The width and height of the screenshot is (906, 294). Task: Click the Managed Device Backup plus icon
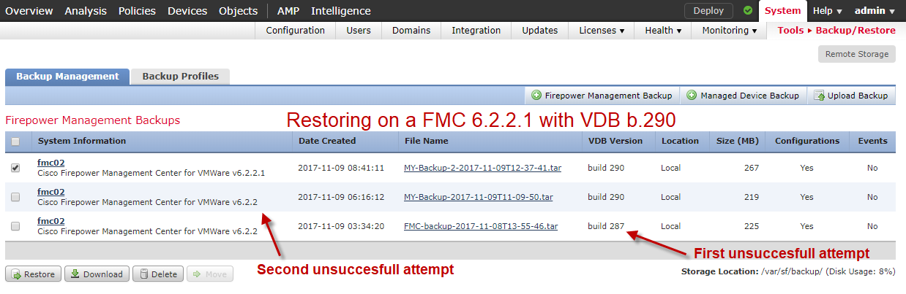(x=692, y=96)
